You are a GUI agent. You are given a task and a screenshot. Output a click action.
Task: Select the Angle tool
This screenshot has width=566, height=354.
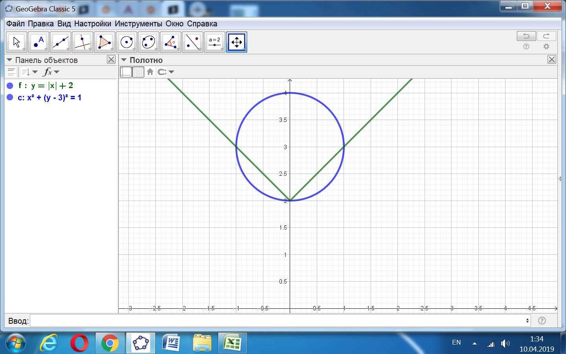click(x=171, y=42)
